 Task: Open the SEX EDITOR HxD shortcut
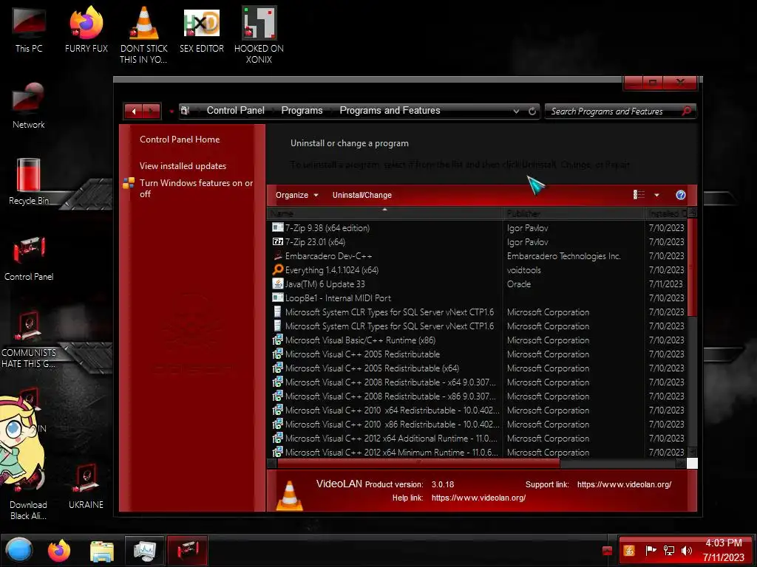[x=202, y=30]
